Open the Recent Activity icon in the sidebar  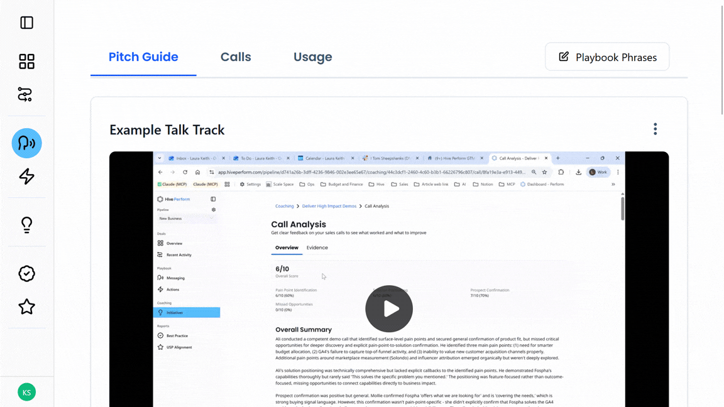click(25, 94)
